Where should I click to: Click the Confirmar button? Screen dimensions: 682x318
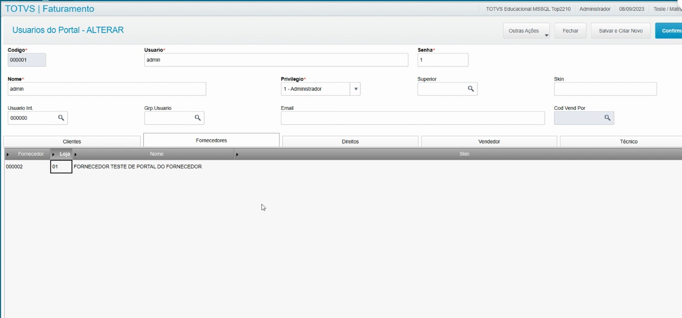click(669, 31)
